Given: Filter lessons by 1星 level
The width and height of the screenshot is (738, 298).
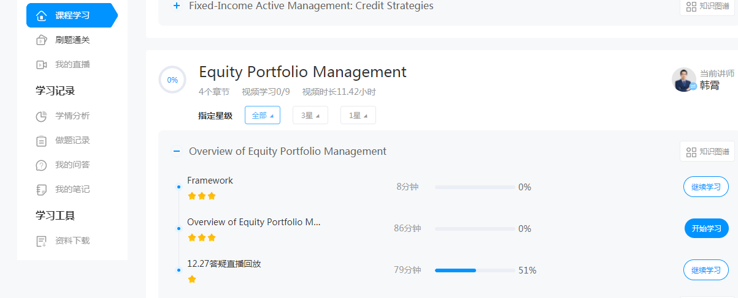Looking at the screenshot, I should (x=358, y=115).
